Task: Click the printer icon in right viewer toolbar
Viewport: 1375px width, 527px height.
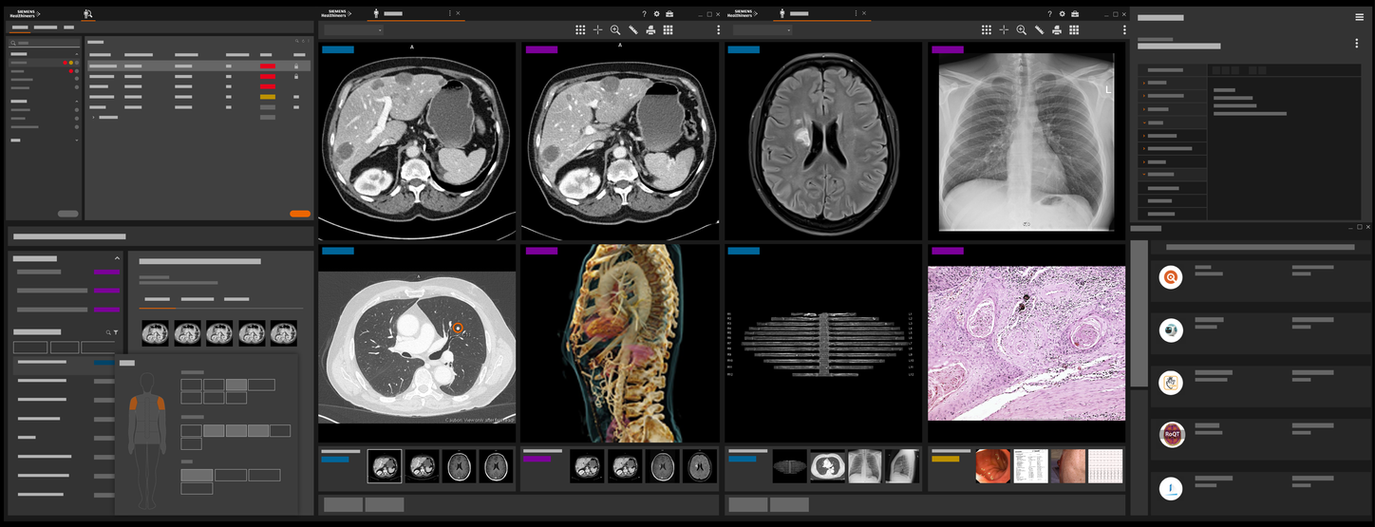Action: pyautogui.click(x=1057, y=30)
